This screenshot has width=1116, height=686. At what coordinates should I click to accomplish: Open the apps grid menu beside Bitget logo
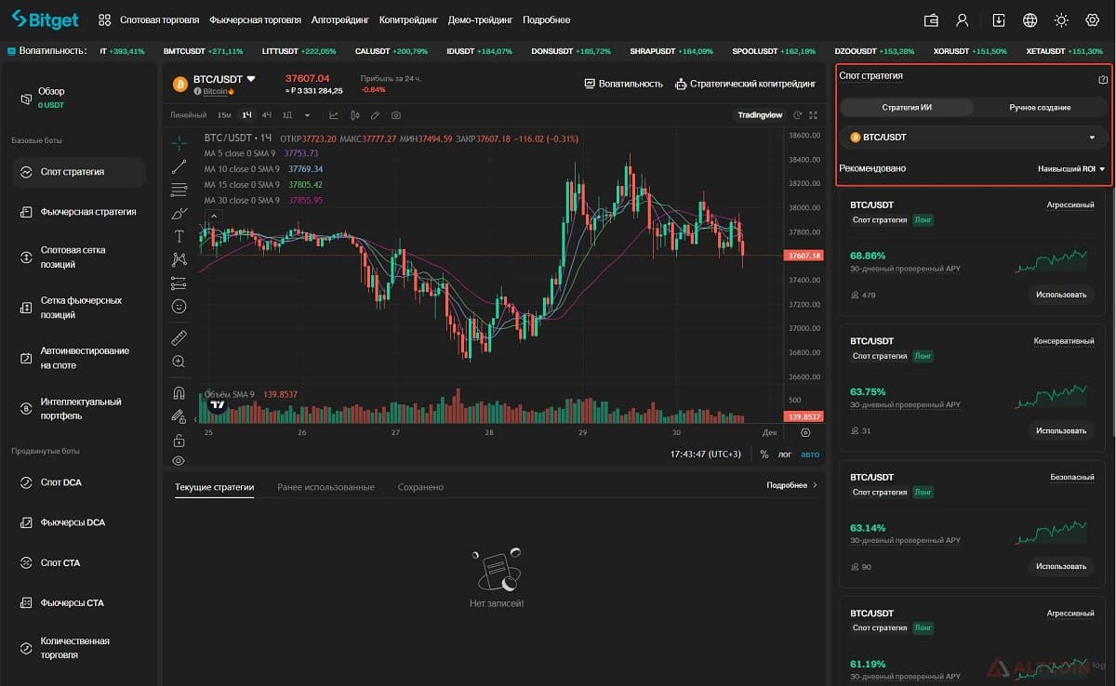(x=104, y=20)
